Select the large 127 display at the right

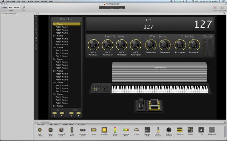tap(203, 24)
